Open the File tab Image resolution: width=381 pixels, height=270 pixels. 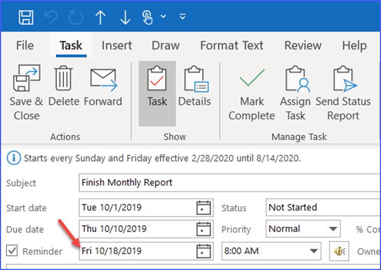25,46
